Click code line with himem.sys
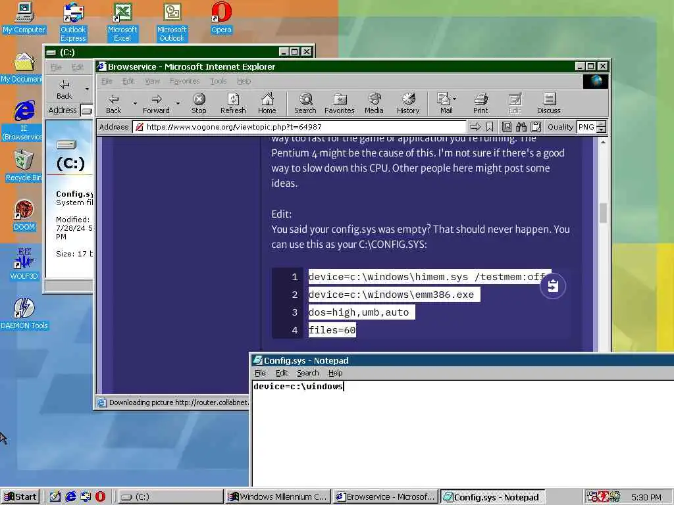Screen dimensions: 674x505 pos(430,277)
